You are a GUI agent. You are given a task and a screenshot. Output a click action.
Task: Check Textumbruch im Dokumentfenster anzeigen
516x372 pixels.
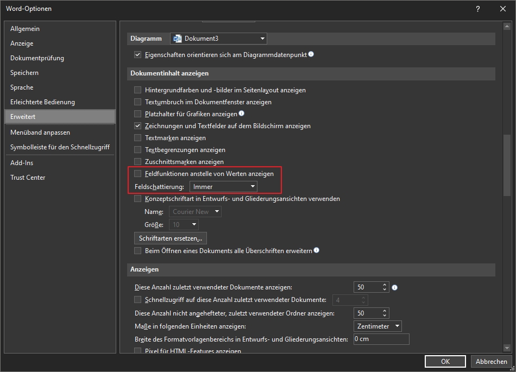click(137, 102)
